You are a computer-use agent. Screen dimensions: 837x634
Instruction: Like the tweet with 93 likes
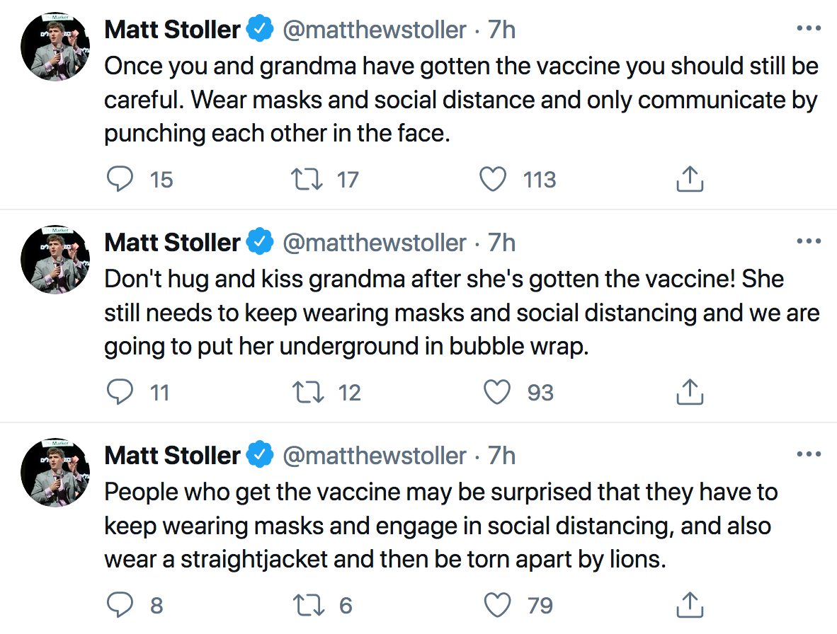pyautogui.click(x=496, y=392)
